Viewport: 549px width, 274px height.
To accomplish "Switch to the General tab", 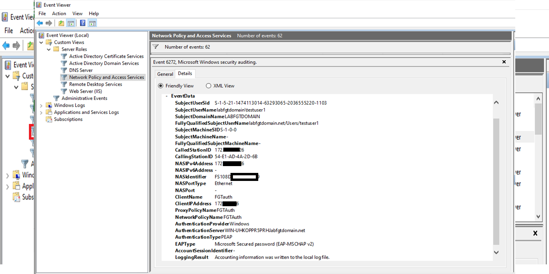I will click(x=165, y=74).
